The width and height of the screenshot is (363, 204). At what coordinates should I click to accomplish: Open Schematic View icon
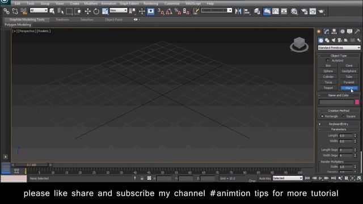(x=284, y=11)
